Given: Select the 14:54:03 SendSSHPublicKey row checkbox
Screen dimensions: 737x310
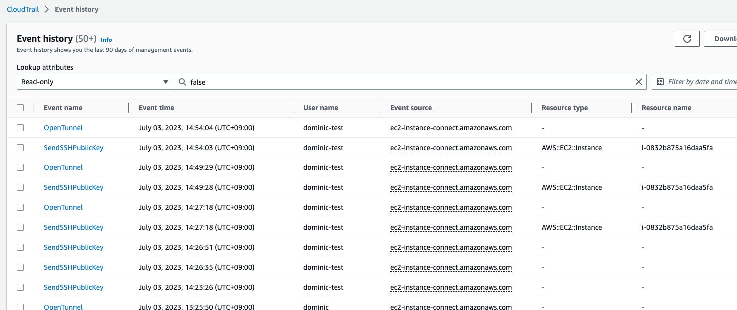Looking at the screenshot, I should [x=20, y=148].
